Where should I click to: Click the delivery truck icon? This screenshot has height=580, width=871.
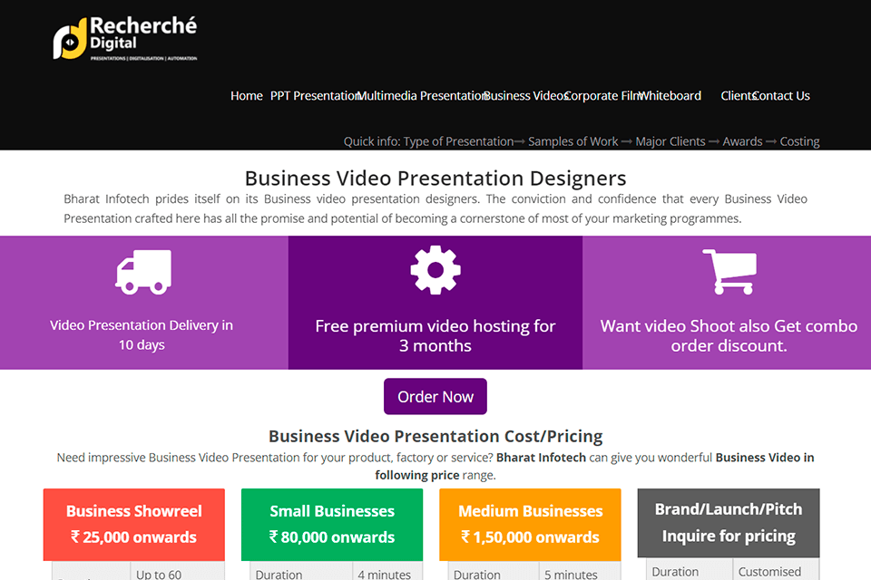143,271
